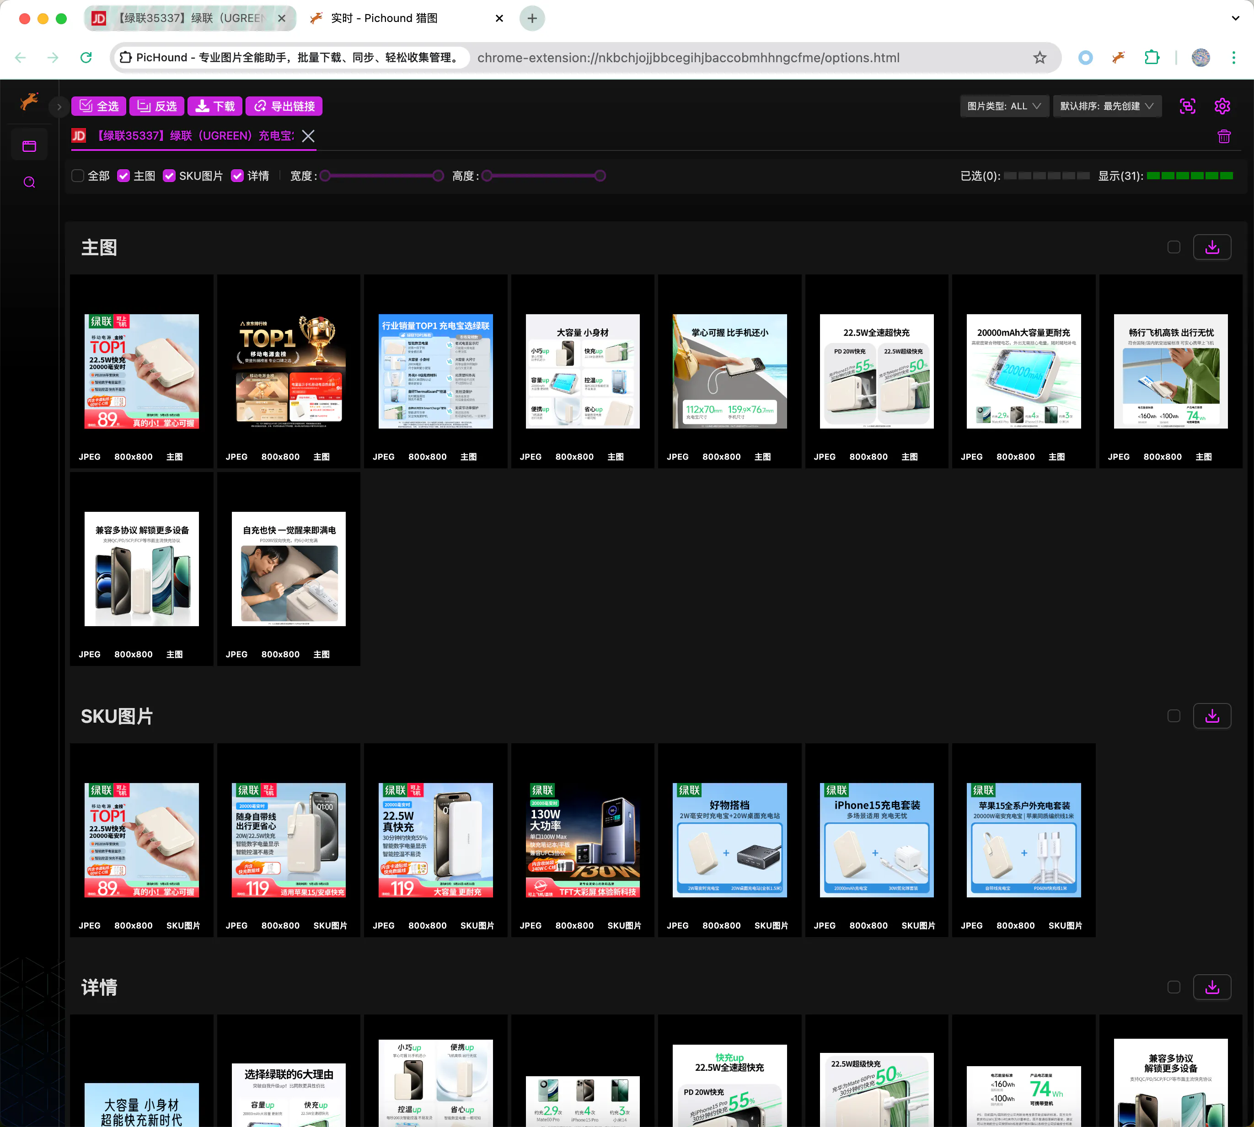Click the scan/capture icon beside settings
Image resolution: width=1254 pixels, height=1127 pixels.
point(1187,106)
